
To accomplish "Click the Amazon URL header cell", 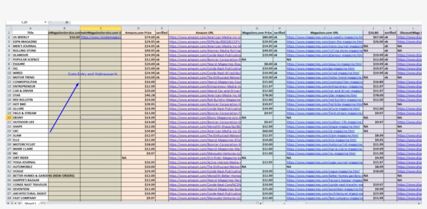I will pyautogui.click(x=205, y=33).
